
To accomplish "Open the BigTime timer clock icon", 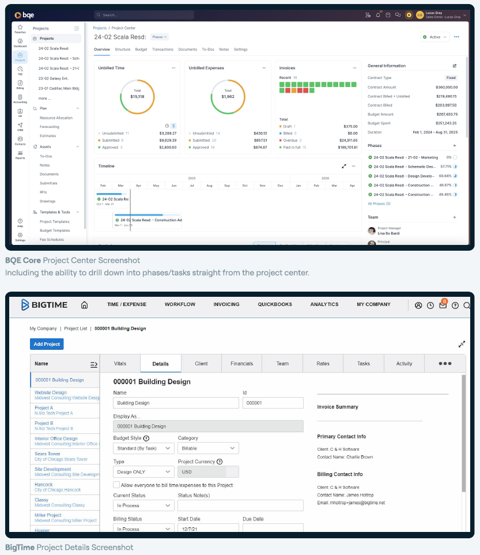I will 430,305.
